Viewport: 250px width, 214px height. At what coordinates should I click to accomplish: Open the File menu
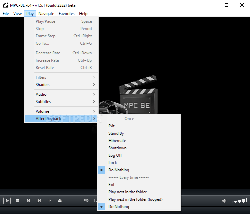tap(6, 14)
